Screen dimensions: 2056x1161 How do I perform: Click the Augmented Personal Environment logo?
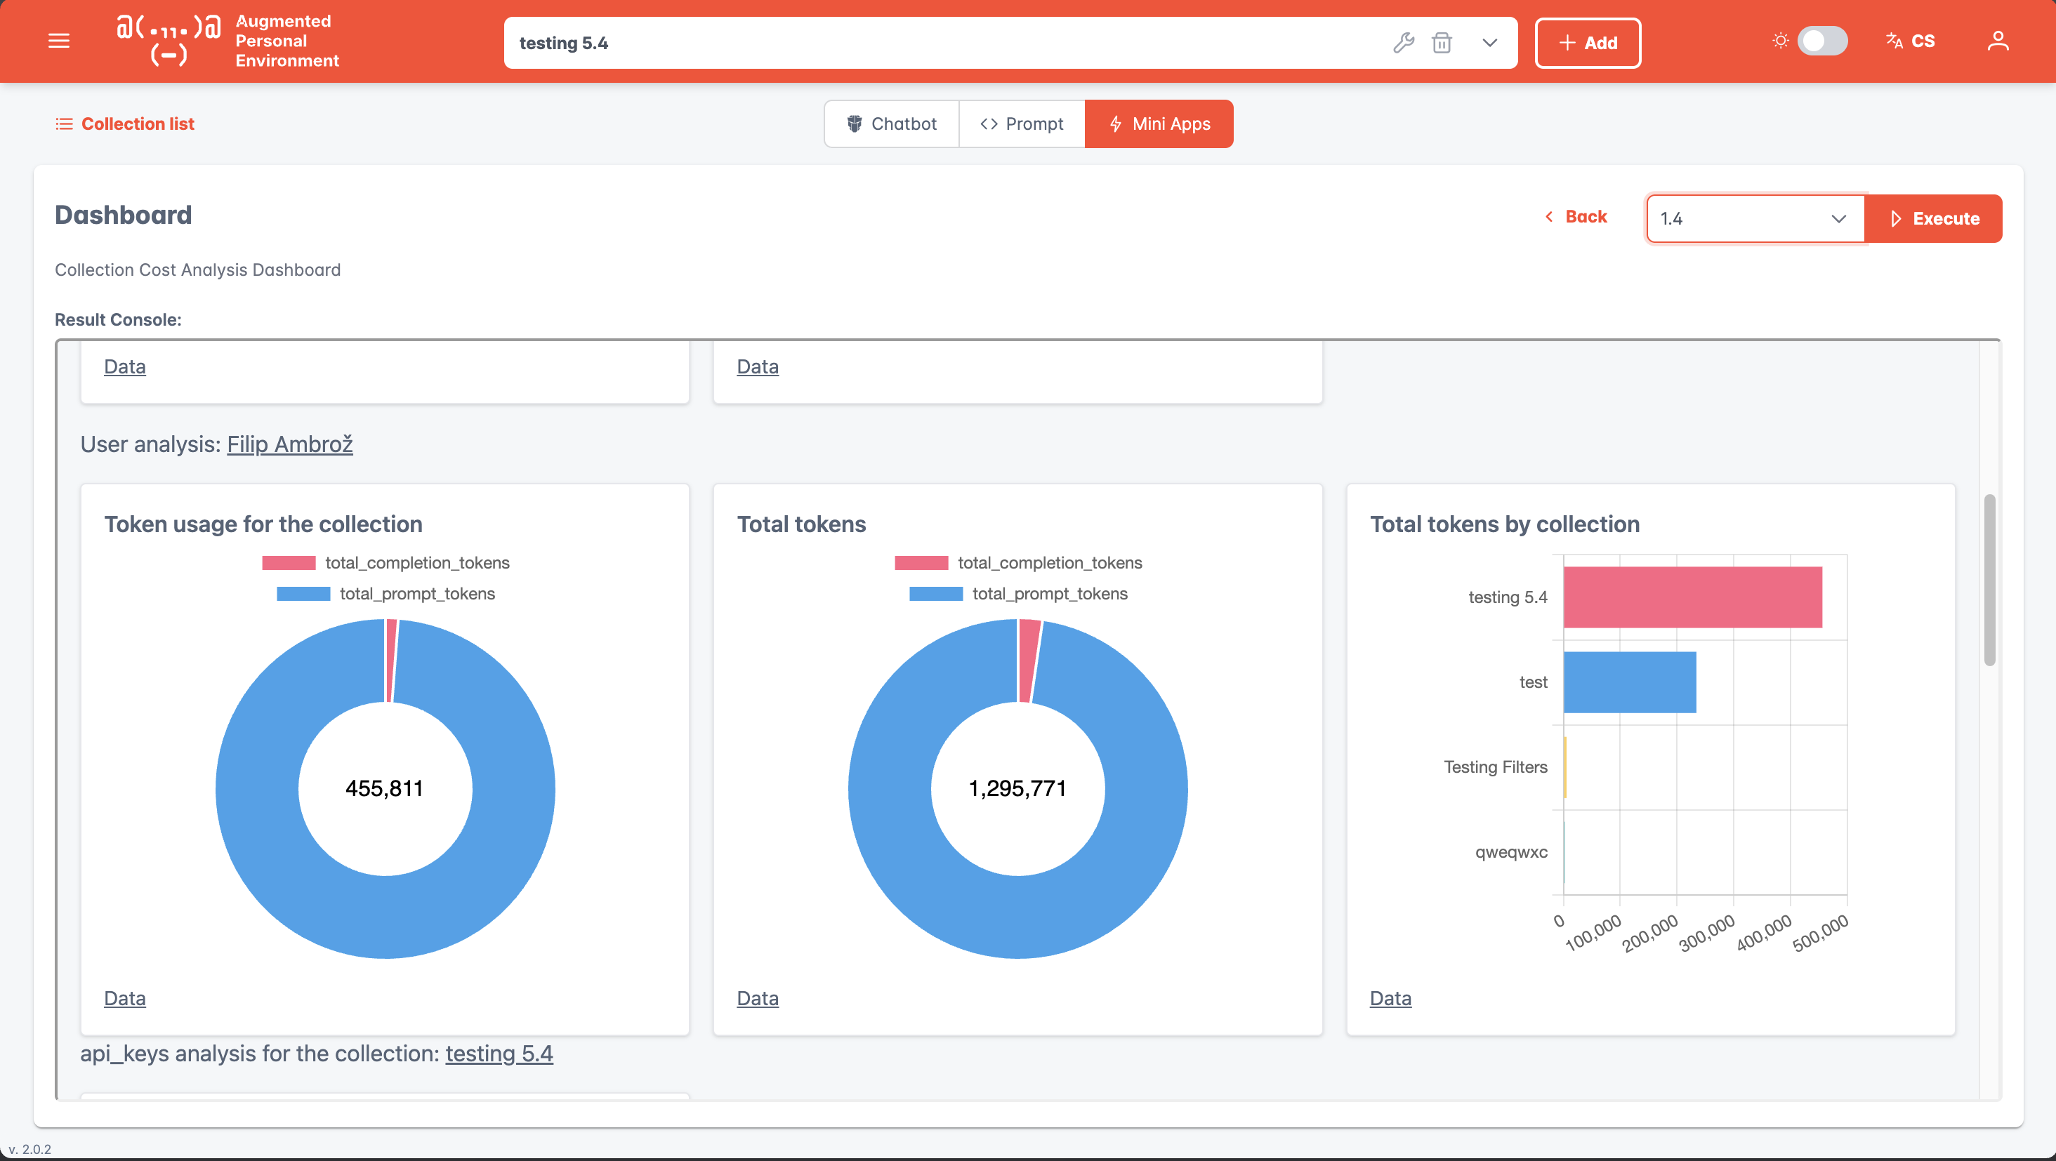point(228,41)
